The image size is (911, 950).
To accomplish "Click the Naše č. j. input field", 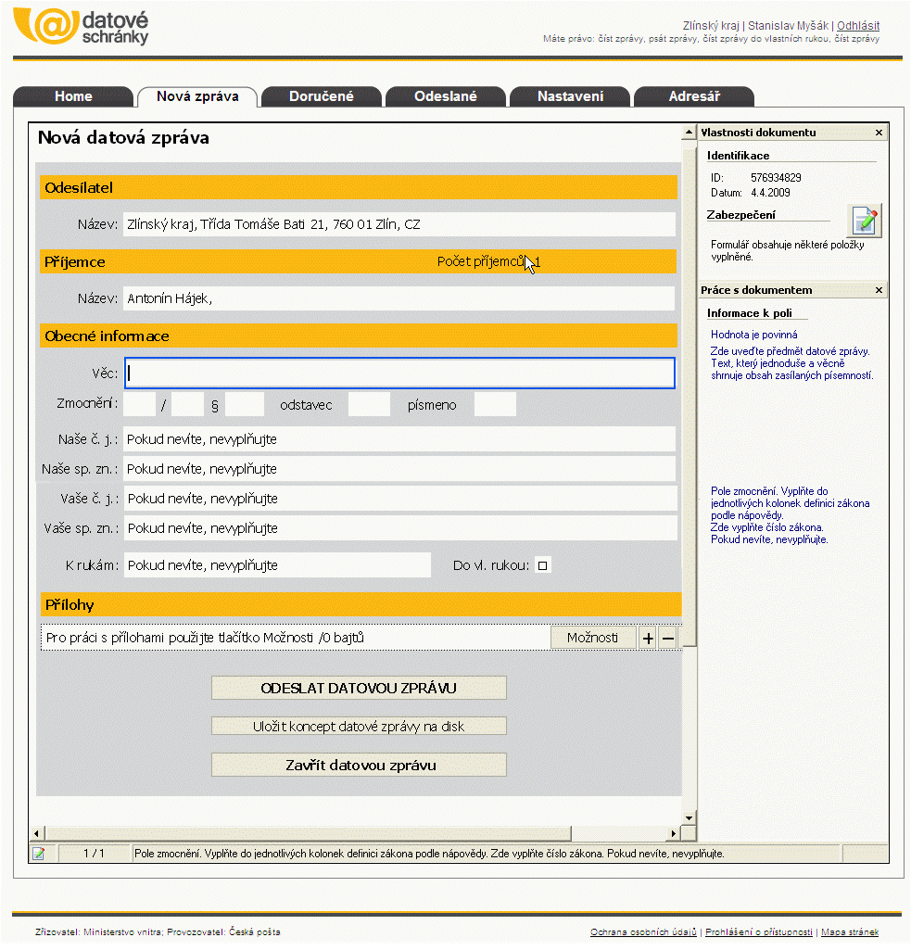I will [x=399, y=439].
